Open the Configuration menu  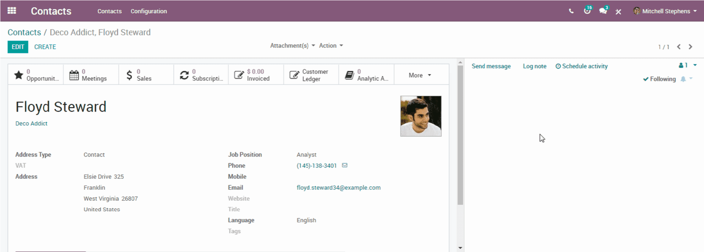pos(149,11)
